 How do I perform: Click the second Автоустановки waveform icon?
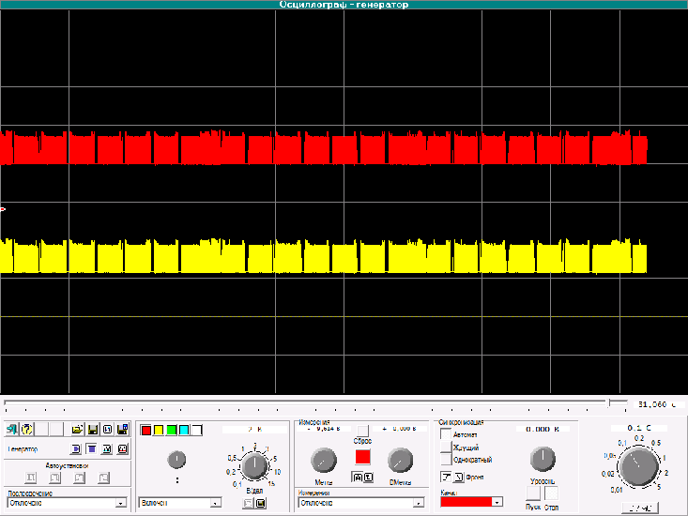coord(54,478)
